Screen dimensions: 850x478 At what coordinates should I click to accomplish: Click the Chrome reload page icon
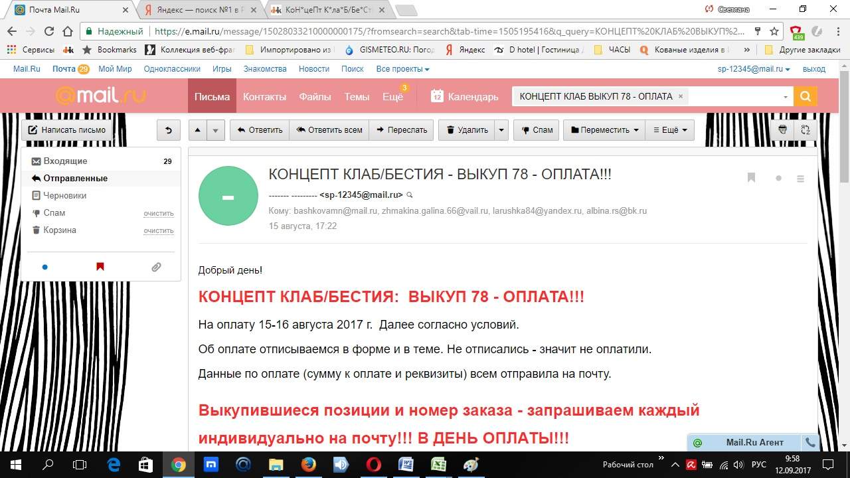click(x=48, y=31)
